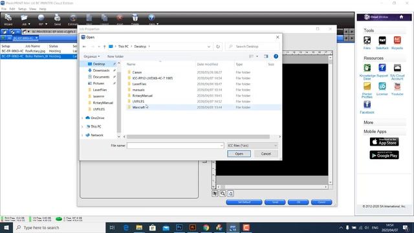Sort file list by Date modified column

pyautogui.click(x=208, y=64)
